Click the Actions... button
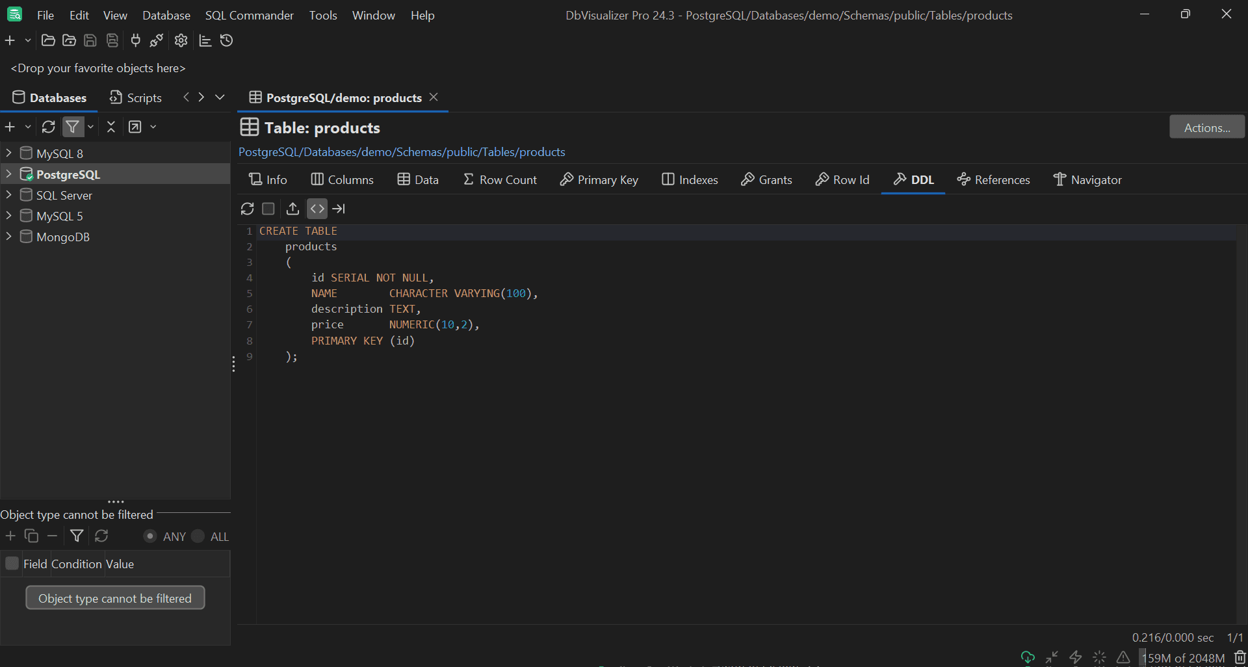The width and height of the screenshot is (1248, 667). click(x=1206, y=127)
